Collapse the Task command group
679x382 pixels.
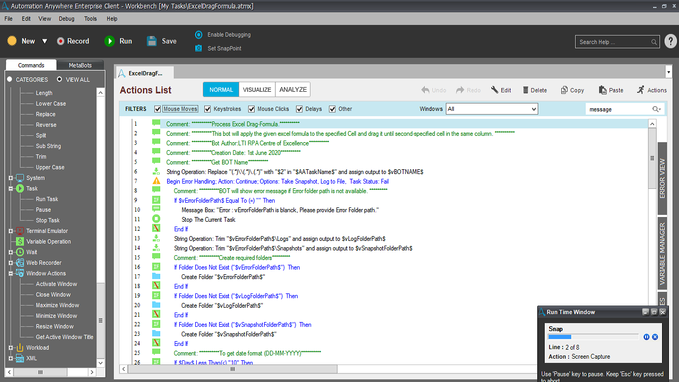[x=11, y=189]
